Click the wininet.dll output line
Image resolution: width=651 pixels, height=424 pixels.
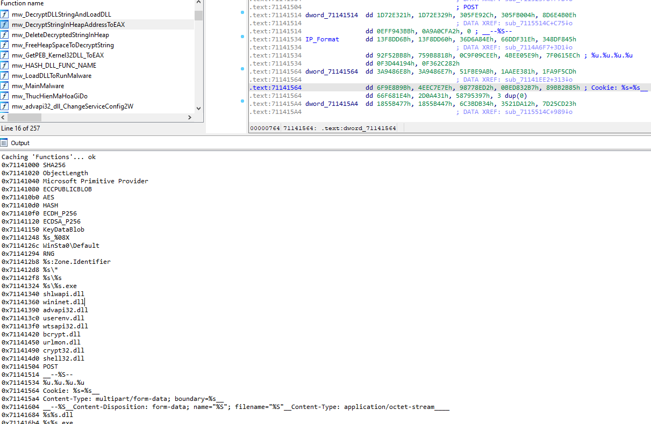43,302
